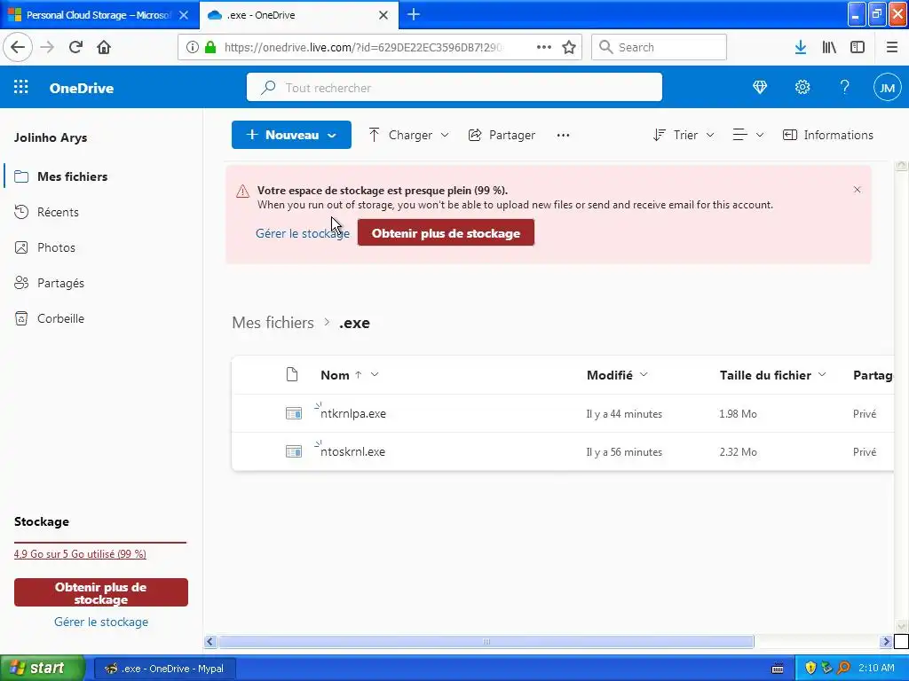Go back with the browser back arrow

[x=18, y=47]
